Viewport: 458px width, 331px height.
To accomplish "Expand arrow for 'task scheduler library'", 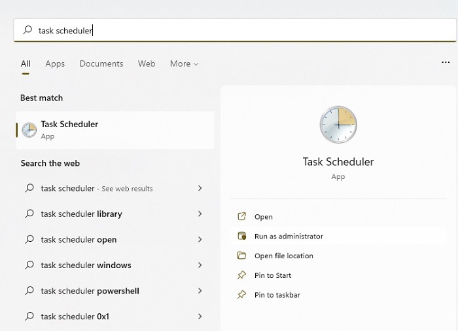I will (x=200, y=214).
